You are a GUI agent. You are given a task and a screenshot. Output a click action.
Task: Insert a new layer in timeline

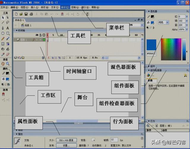pos(15,57)
